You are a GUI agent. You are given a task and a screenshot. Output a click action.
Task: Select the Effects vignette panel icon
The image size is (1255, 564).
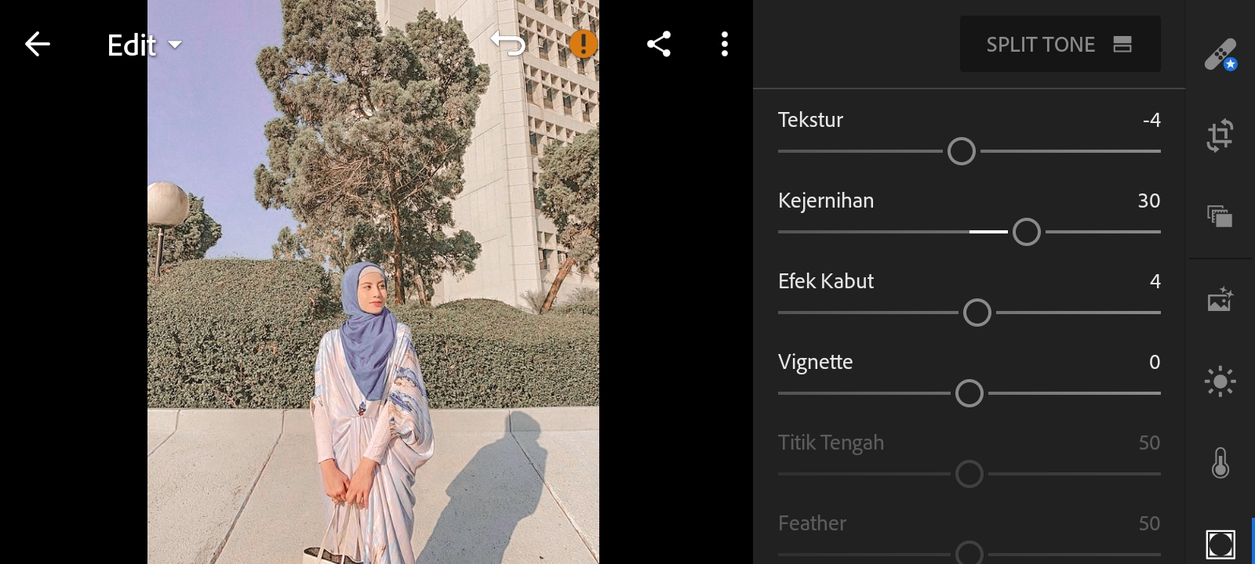(x=1220, y=544)
